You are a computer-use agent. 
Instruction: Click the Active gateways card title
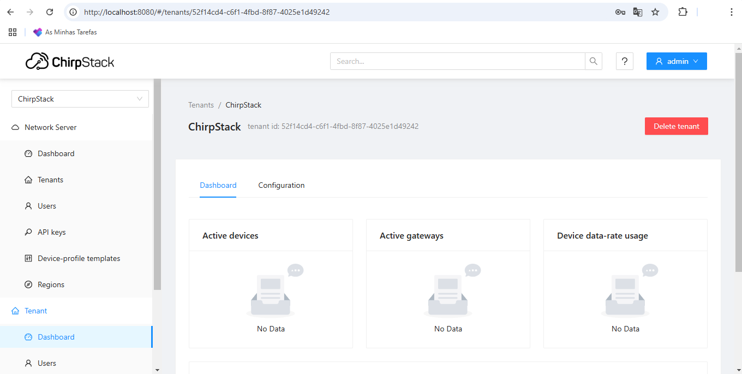411,236
